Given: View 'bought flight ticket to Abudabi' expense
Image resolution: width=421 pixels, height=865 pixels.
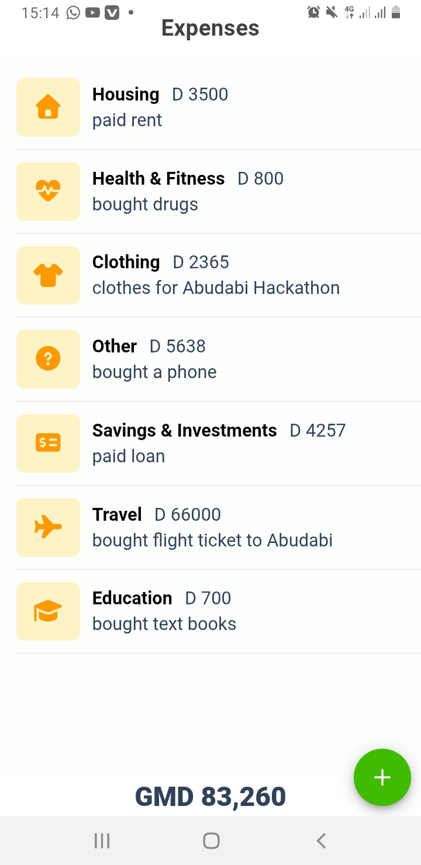Looking at the screenshot, I should (212, 541).
